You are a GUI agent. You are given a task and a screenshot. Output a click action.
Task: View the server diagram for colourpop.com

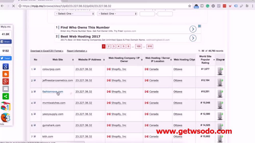click(x=220, y=71)
